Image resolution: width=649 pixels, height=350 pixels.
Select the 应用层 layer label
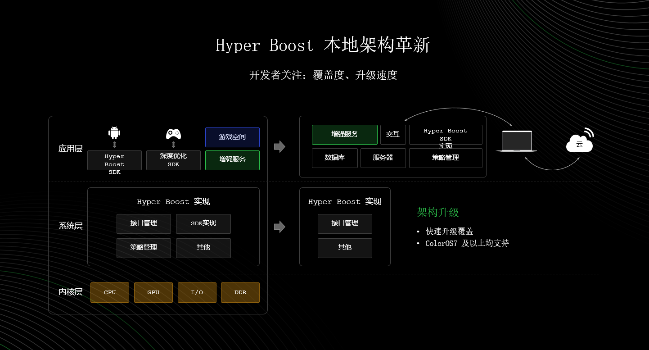click(70, 149)
